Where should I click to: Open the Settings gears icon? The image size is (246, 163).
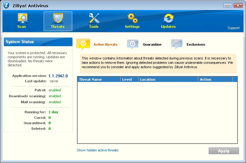[x=133, y=18]
